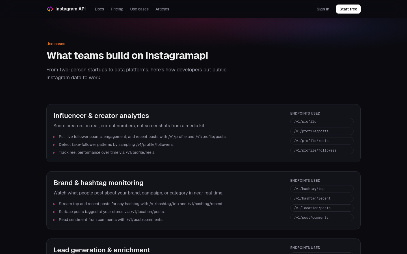Click the /v1/location/posts endpoint chip
407x254 pixels.
click(322, 208)
